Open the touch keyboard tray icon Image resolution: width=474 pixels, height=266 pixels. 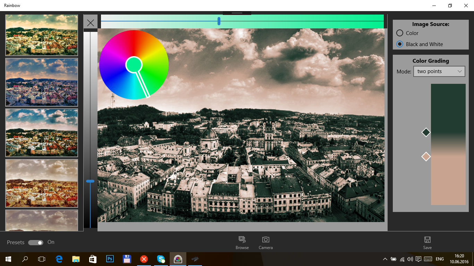(x=428, y=259)
